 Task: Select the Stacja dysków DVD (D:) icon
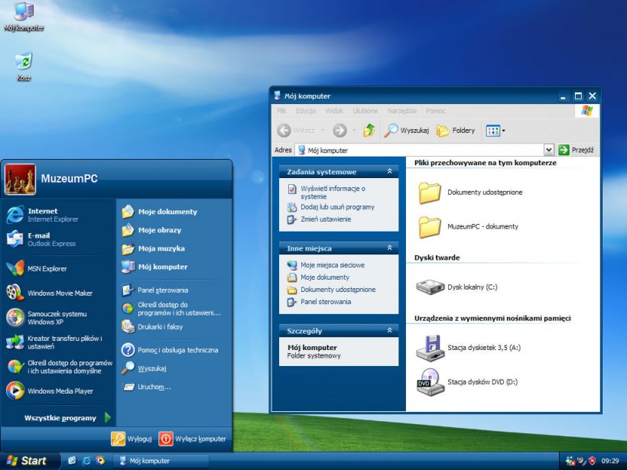point(430,381)
